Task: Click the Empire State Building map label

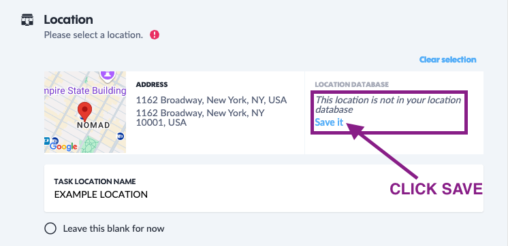Action: click(x=85, y=91)
